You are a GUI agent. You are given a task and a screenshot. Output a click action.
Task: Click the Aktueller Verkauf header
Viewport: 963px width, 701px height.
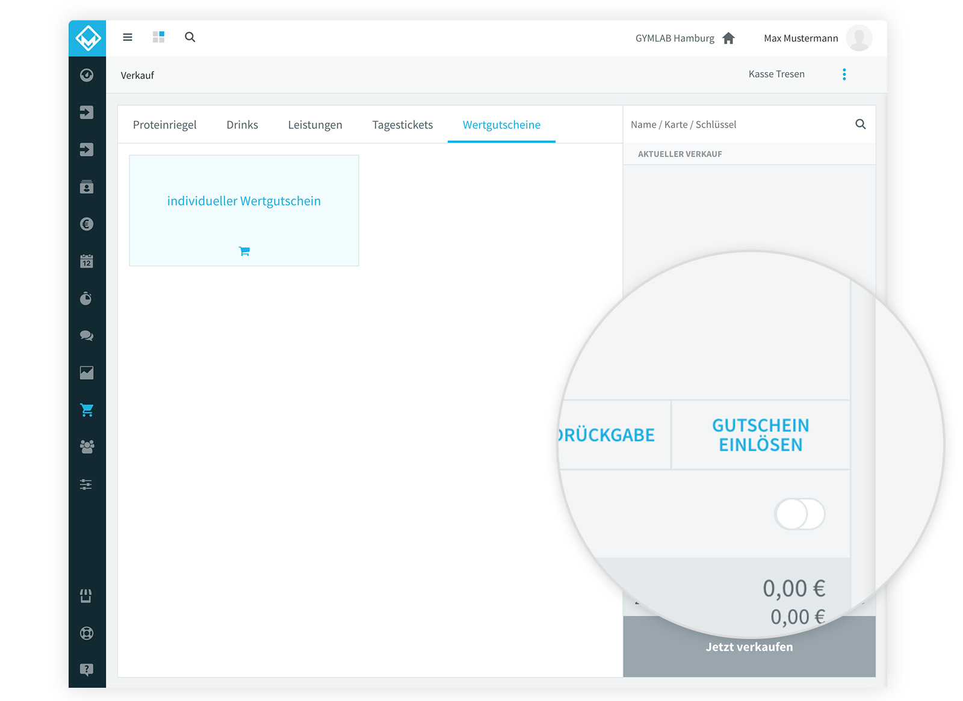tap(680, 154)
